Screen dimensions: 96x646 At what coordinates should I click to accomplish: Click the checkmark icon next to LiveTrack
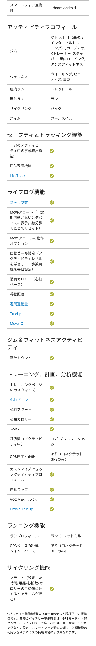coord(52,176)
